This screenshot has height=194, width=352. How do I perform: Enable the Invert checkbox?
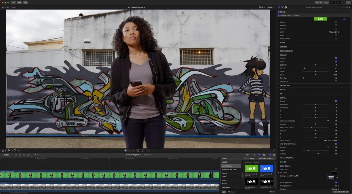[336, 35]
